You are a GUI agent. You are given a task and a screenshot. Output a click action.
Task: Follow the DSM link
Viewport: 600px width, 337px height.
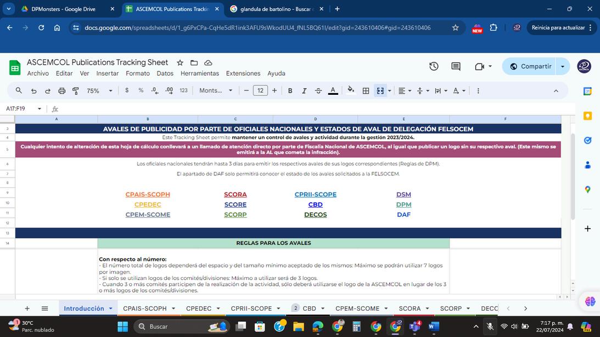(x=403, y=195)
